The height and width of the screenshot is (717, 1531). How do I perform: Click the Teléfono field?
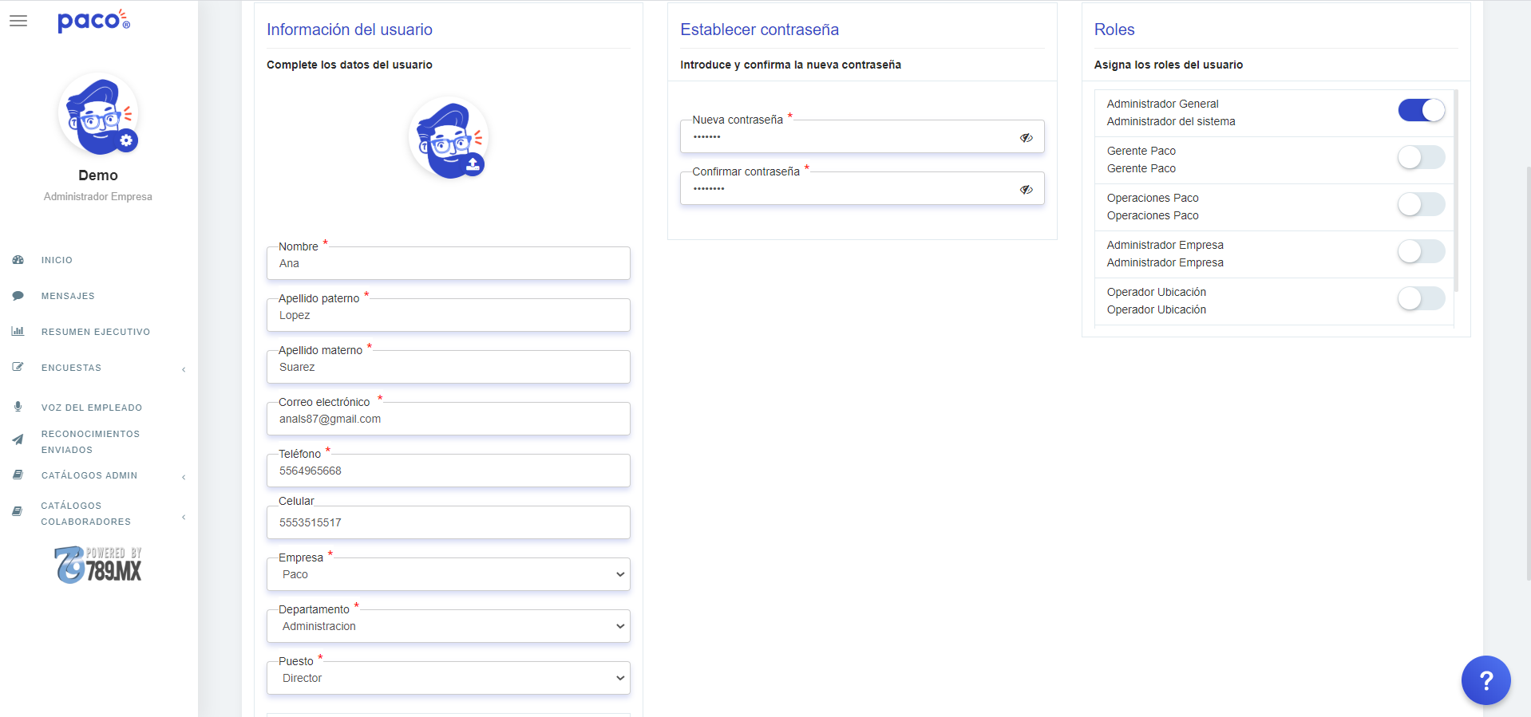click(449, 471)
